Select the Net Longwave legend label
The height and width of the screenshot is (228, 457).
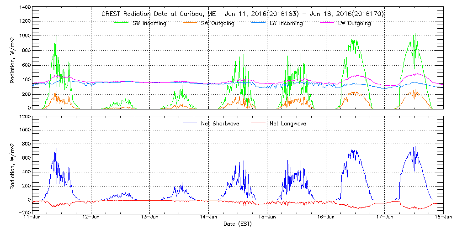tap(288, 123)
